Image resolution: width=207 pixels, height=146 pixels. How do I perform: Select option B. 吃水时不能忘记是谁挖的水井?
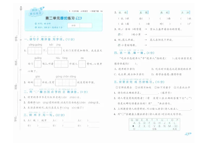click(x=171, y=69)
